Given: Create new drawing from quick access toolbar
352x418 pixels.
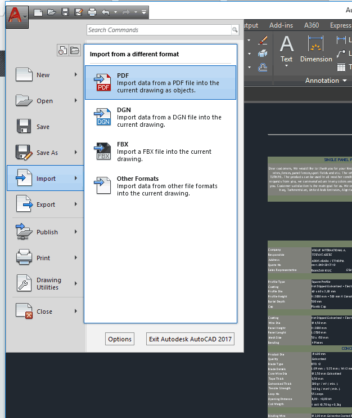Looking at the screenshot, I should (x=38, y=12).
